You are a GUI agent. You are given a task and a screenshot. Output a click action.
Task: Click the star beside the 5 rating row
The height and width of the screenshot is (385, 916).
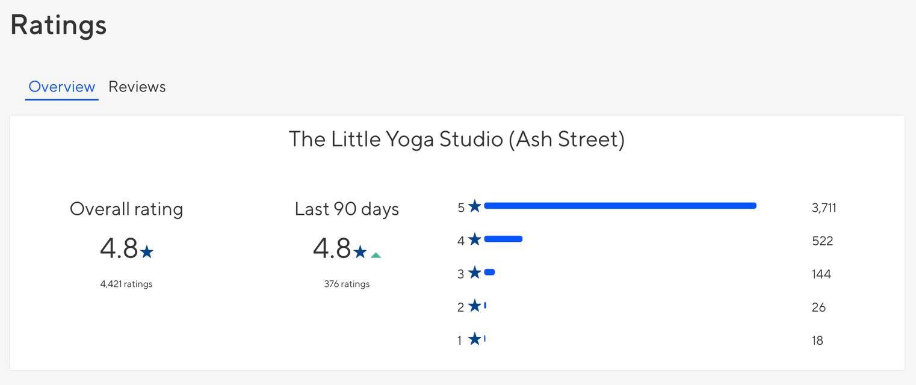coord(475,206)
